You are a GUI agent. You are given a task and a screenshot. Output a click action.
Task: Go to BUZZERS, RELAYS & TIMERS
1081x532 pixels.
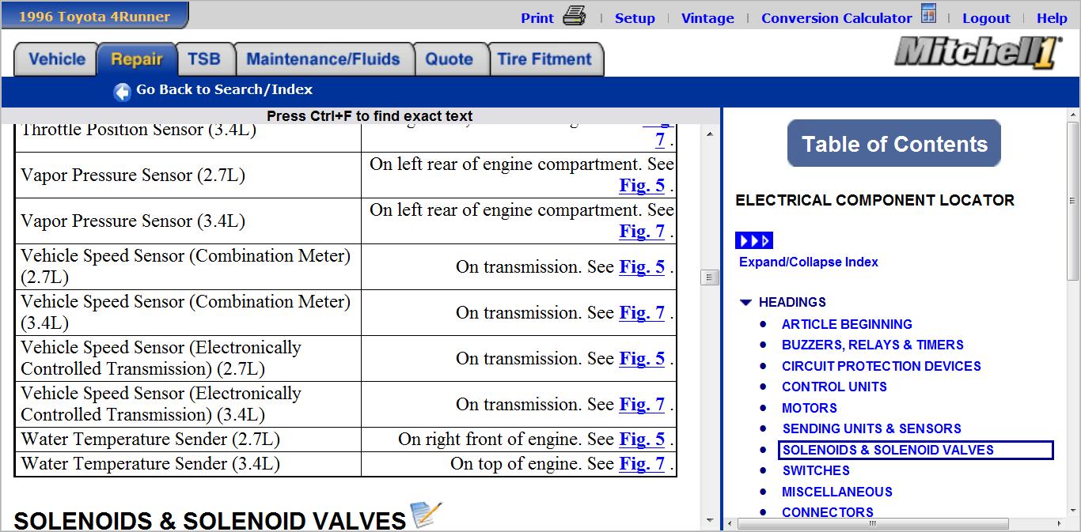tap(872, 345)
